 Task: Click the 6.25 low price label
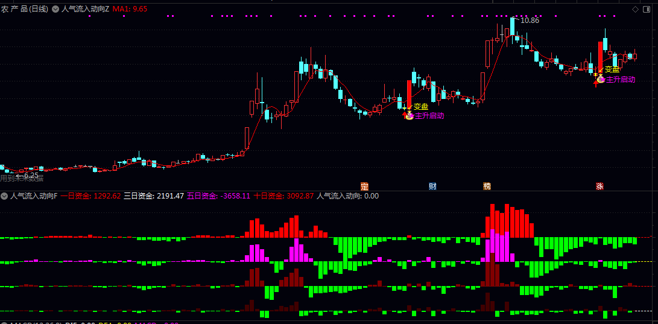(31, 175)
